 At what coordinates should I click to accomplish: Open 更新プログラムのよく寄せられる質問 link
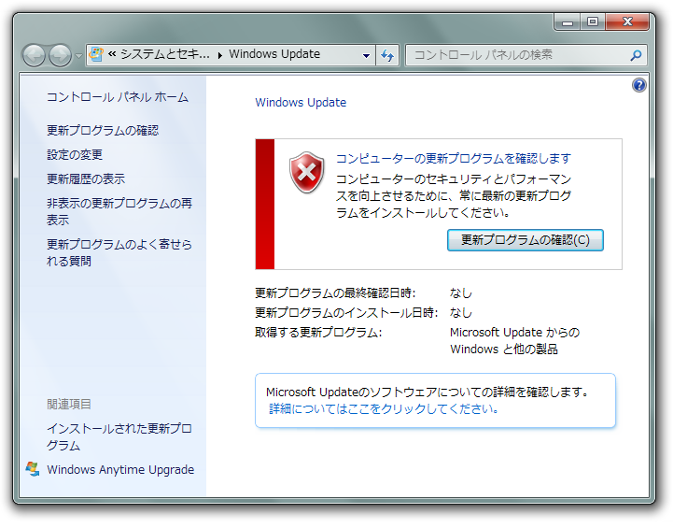[119, 252]
